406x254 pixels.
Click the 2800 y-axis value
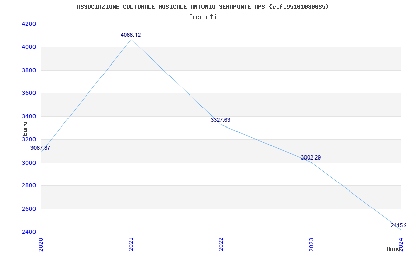28,186
